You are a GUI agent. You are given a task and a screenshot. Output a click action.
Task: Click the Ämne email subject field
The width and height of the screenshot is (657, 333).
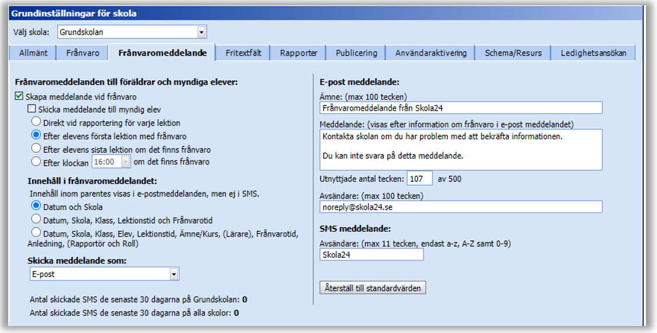coord(460,108)
